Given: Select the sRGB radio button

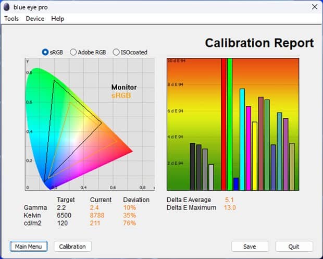Looking at the screenshot, I should [x=45, y=52].
